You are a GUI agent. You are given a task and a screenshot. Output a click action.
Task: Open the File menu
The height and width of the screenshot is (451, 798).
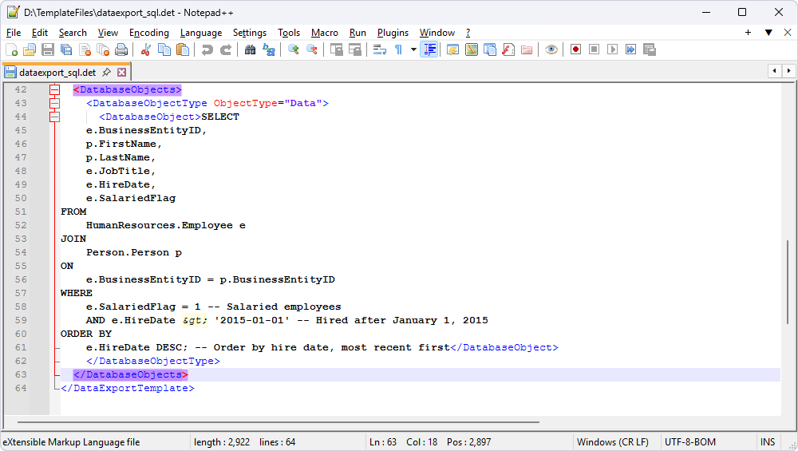coord(14,33)
